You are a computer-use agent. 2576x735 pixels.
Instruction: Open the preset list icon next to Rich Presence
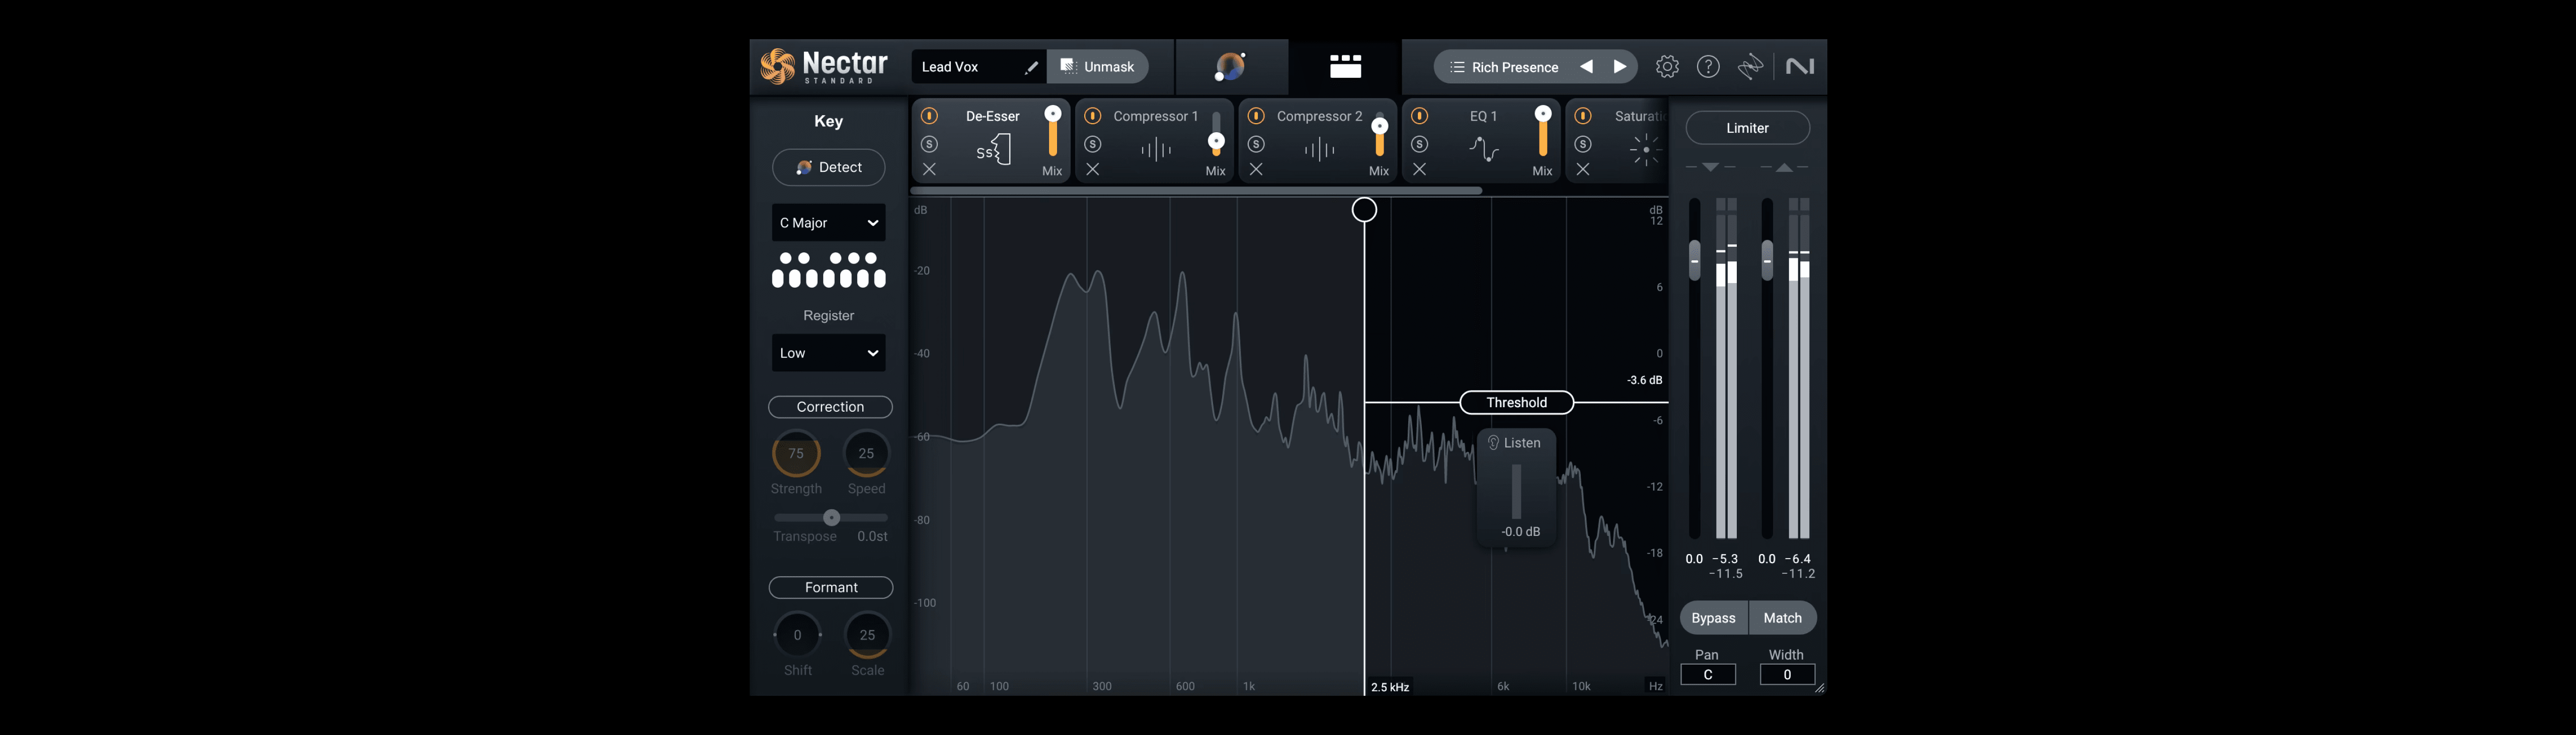click(1457, 67)
